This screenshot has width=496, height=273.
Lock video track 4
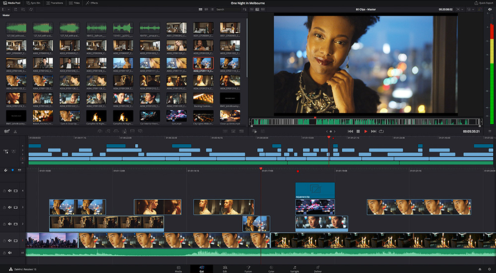[x=4, y=191]
